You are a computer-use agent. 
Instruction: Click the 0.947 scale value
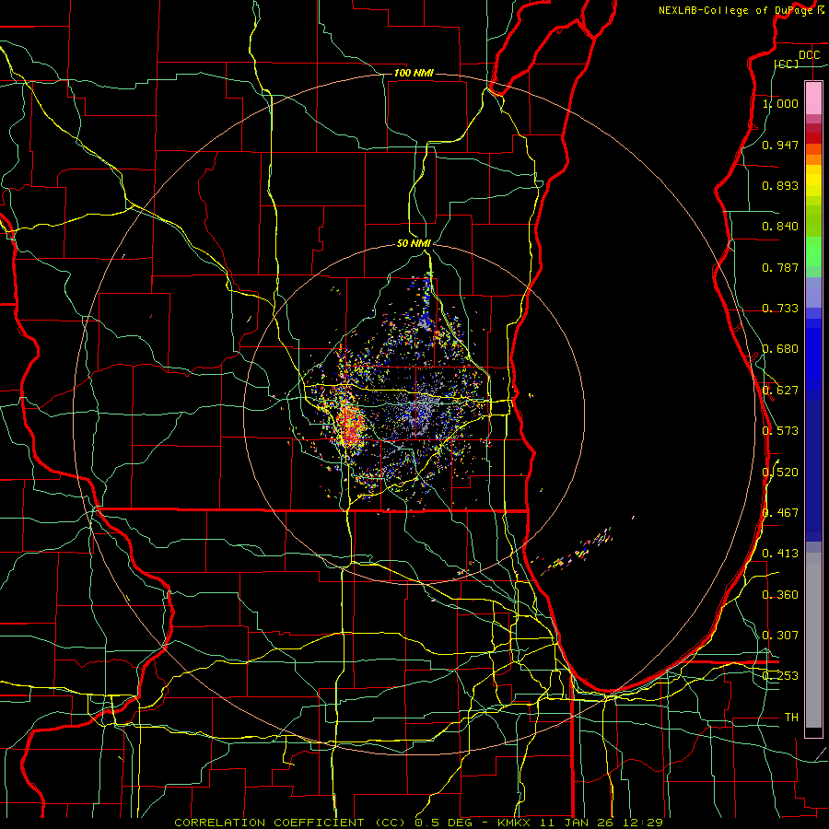[x=780, y=145]
